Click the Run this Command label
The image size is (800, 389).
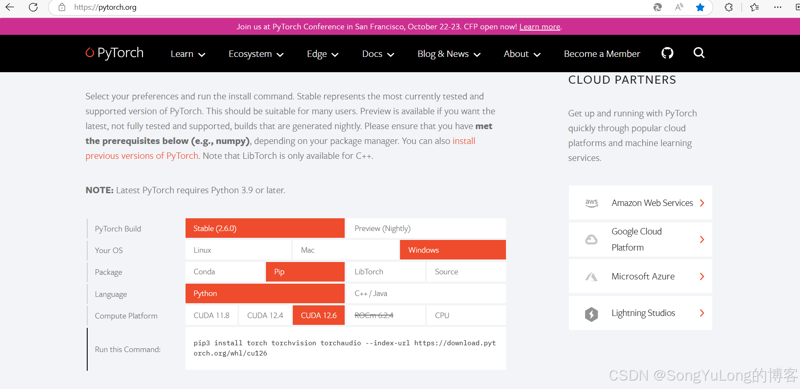click(128, 349)
